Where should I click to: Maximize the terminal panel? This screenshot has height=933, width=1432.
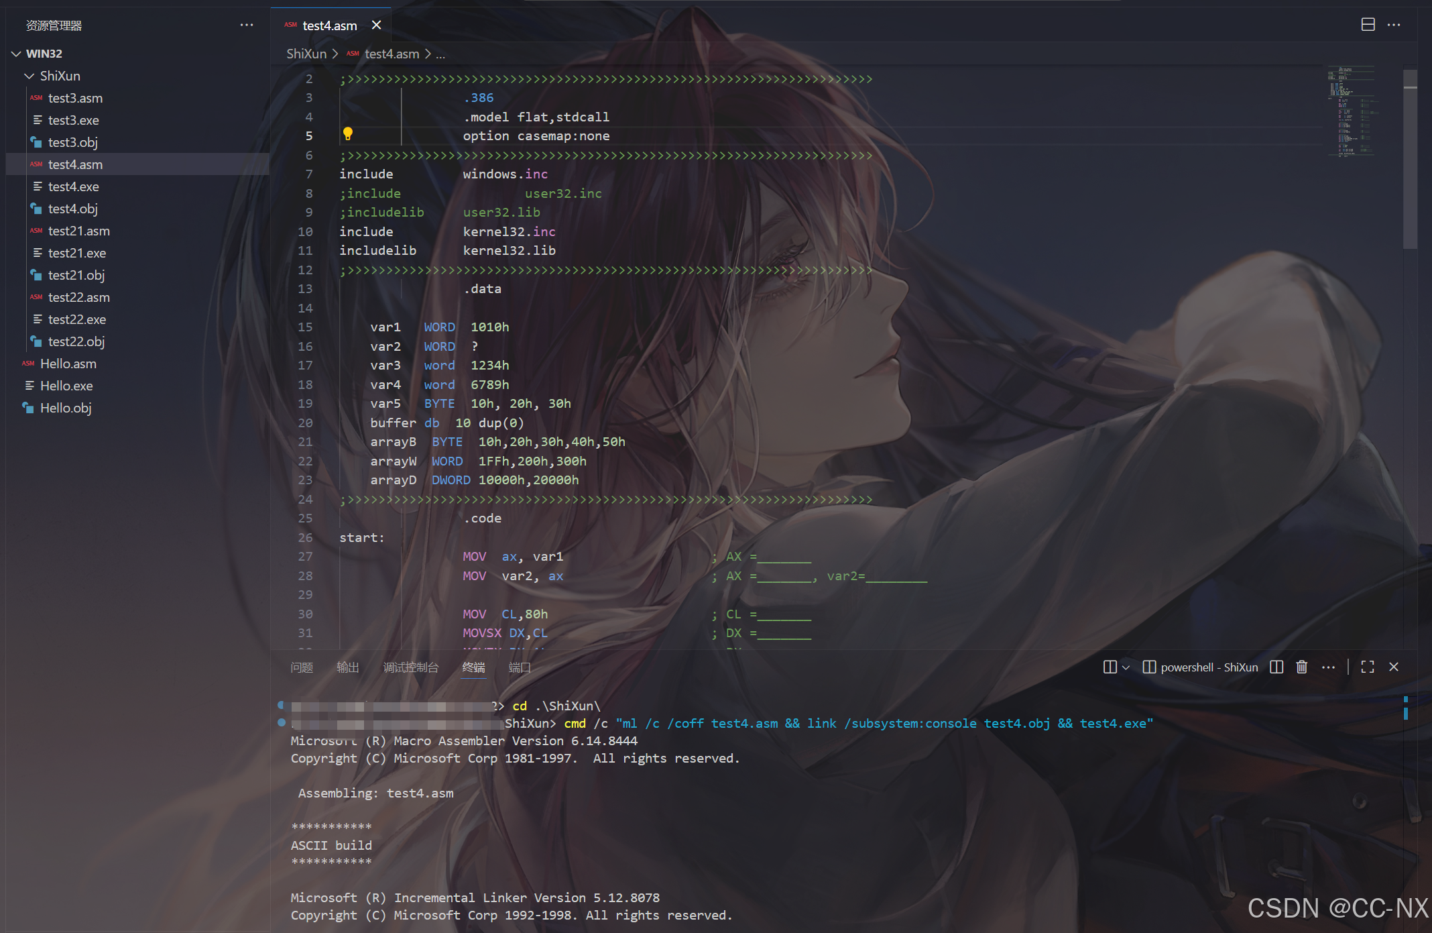(x=1368, y=667)
